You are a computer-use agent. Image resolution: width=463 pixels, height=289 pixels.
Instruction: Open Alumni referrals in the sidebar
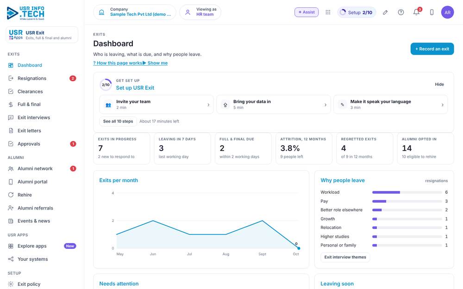coord(42,208)
